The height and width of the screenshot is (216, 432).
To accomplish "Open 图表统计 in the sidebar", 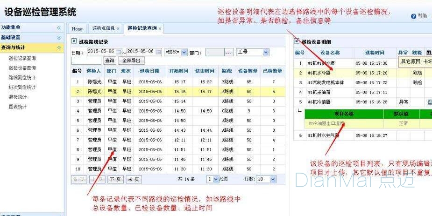I will (x=18, y=107).
